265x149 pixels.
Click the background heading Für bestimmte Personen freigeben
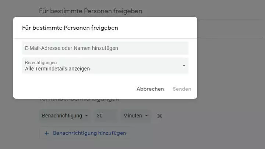click(x=91, y=11)
